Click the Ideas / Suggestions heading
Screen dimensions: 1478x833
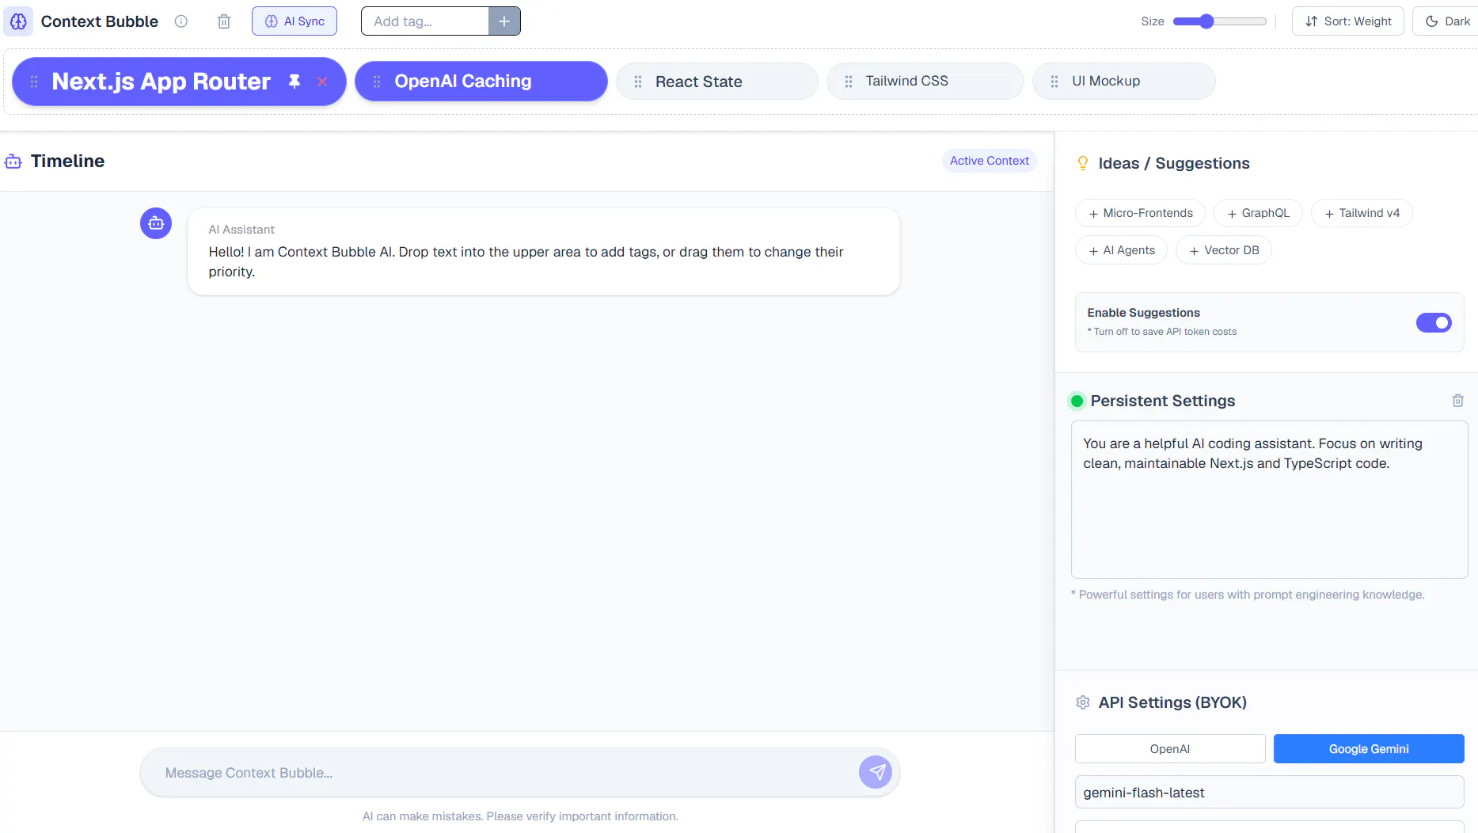pos(1174,163)
